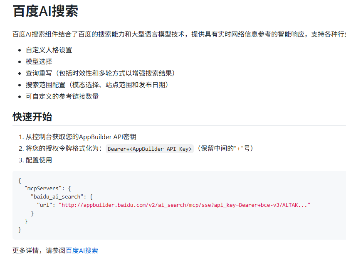Click the text 更多详情，请参阅
Image resolution: width=346 pixels, height=260 pixels.
39,250
